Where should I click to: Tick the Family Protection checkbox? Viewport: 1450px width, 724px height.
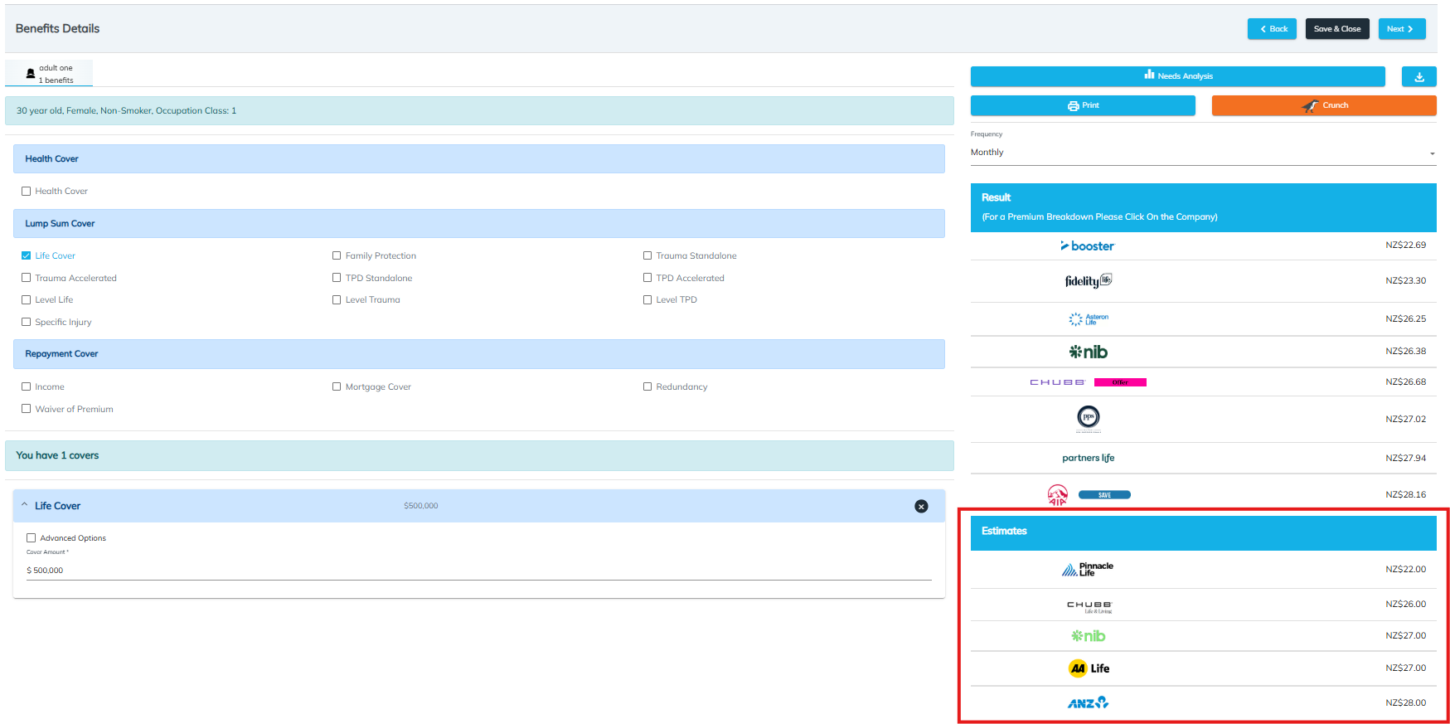[x=337, y=255]
